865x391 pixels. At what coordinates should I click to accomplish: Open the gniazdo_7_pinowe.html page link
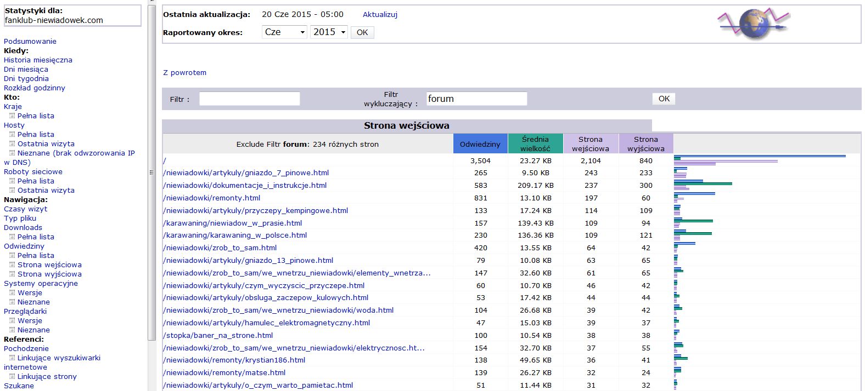246,173
